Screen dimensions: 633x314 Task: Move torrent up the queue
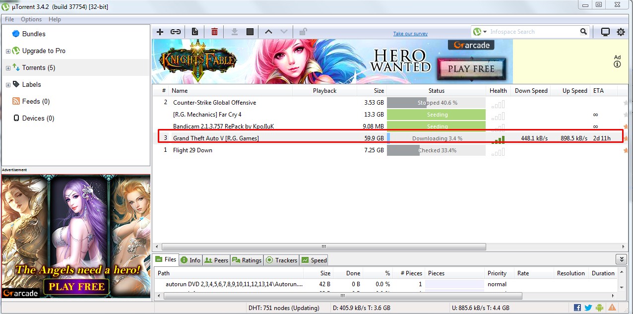[268, 31]
